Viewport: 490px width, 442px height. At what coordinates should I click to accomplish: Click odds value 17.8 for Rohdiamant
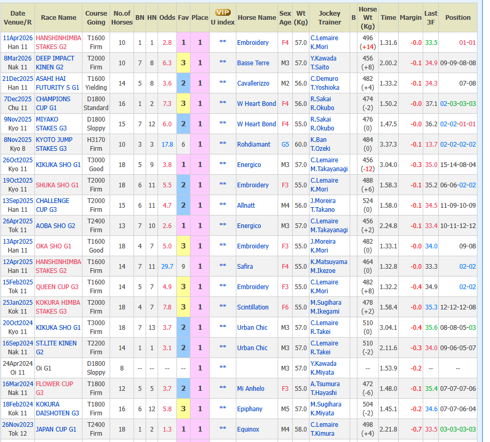167,144
